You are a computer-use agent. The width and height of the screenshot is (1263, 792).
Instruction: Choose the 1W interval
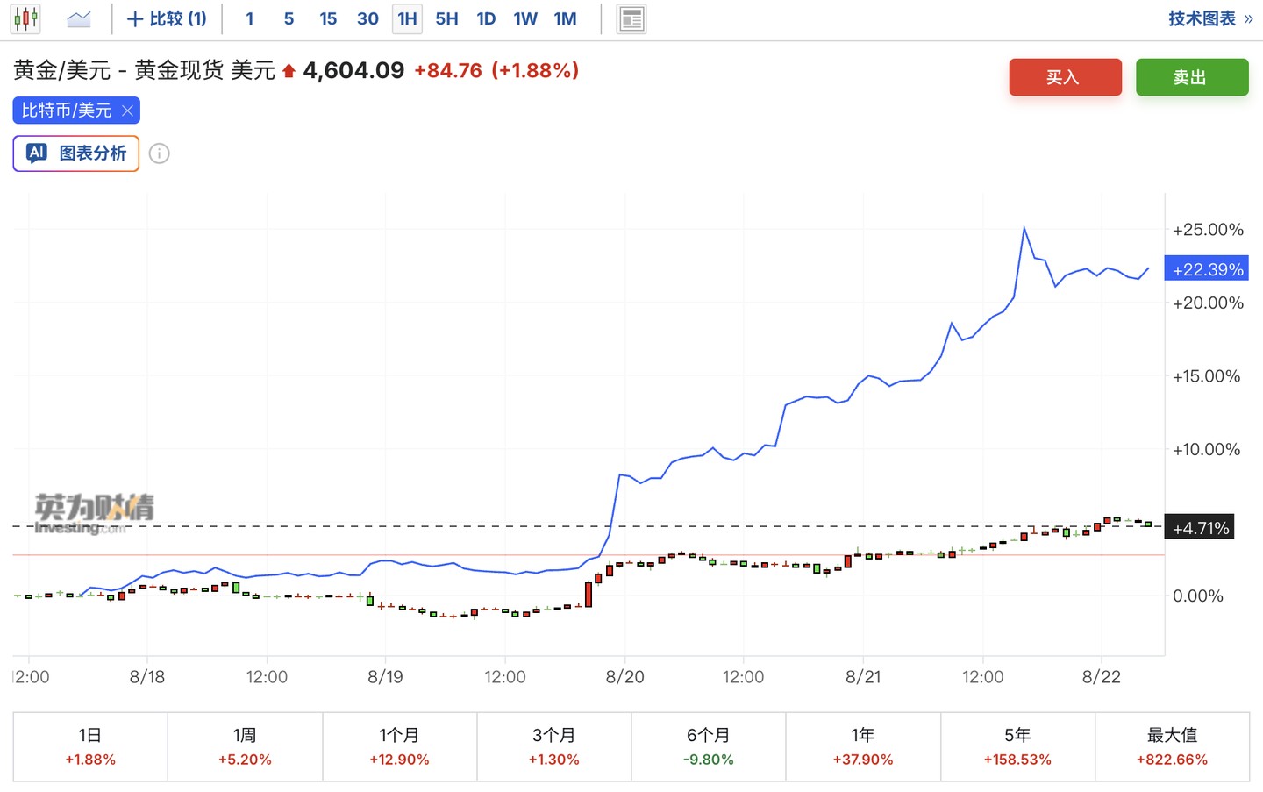(525, 18)
